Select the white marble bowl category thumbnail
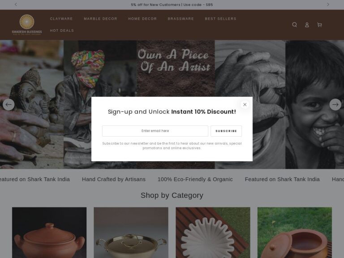This screenshot has height=258, width=344. coord(213,232)
